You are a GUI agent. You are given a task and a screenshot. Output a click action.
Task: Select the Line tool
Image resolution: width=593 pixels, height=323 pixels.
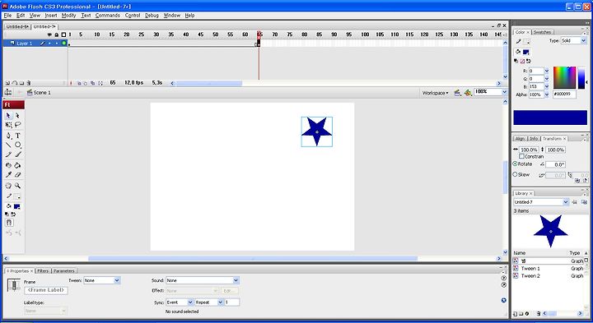coord(8,145)
